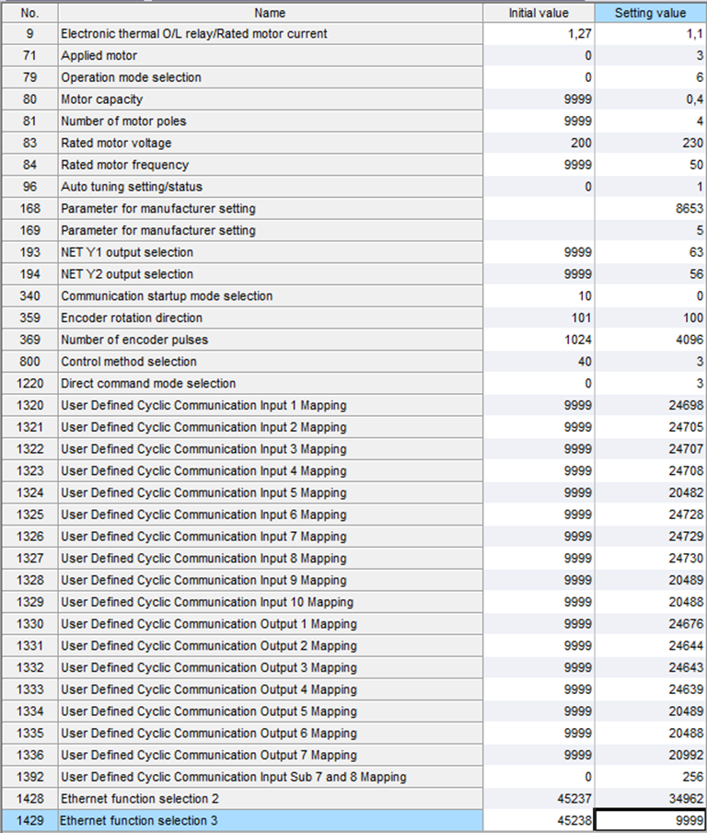
Task: Select Rated motor voltage setting value 230
Action: (x=650, y=143)
